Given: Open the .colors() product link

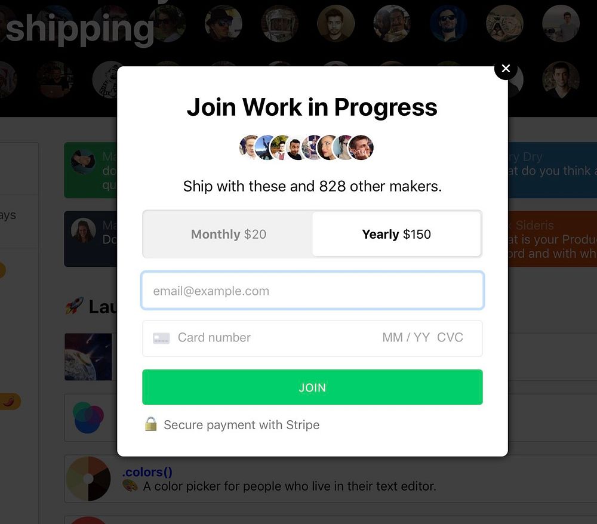Looking at the screenshot, I should coord(147,472).
